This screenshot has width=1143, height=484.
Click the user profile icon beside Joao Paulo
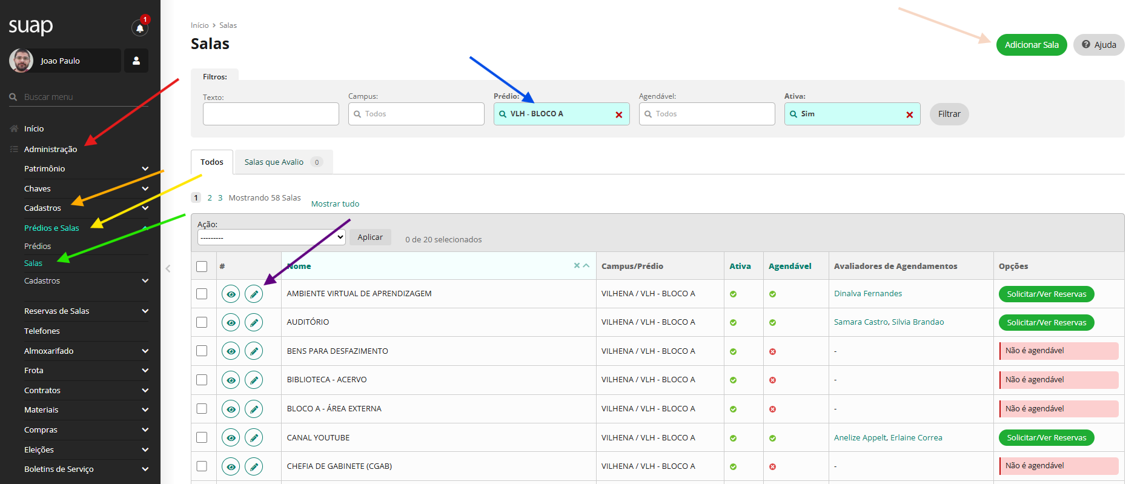136,61
